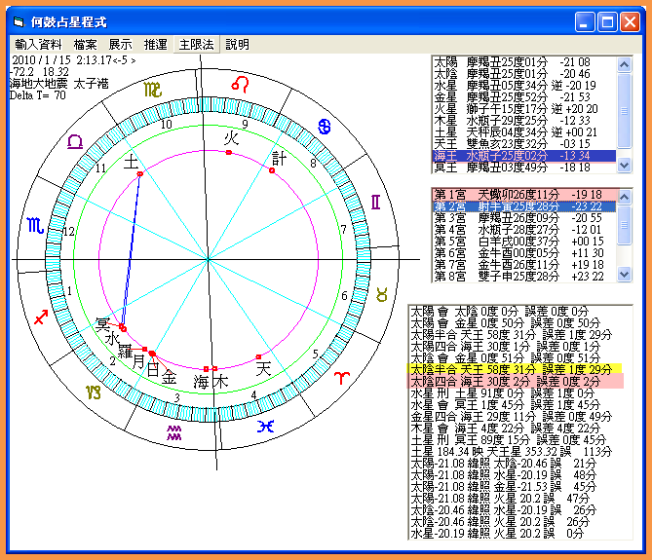
Task: Select the 天王 雙魚亥23度32分 row
Action: [x=523, y=144]
